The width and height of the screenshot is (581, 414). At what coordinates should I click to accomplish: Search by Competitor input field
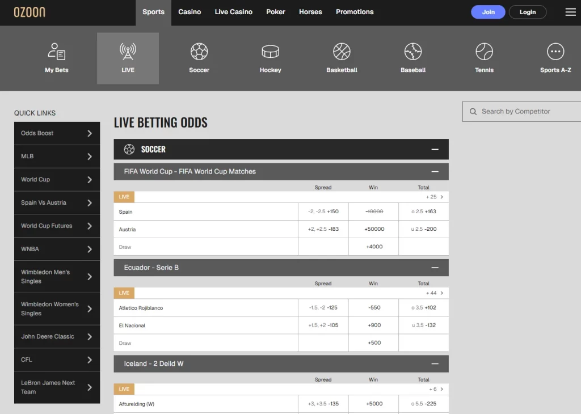coord(522,112)
